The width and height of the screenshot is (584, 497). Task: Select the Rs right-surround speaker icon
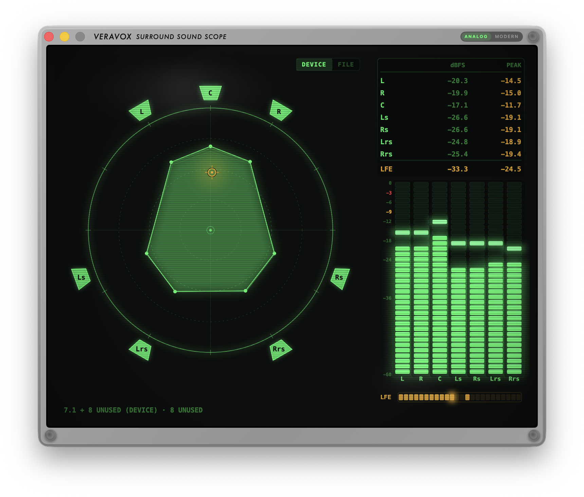[340, 278]
